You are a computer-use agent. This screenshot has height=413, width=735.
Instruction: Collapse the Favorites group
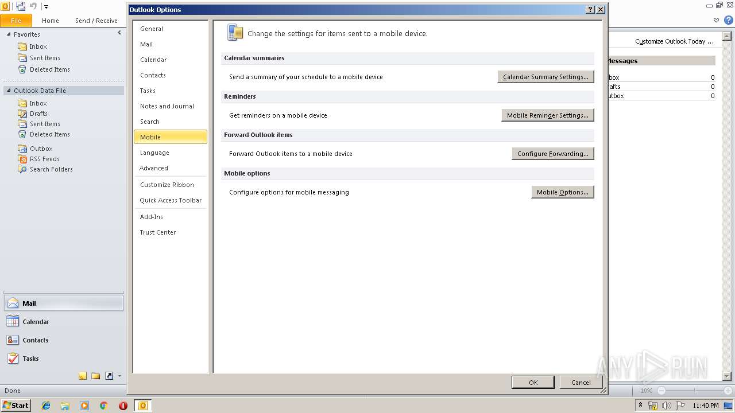coord(9,34)
